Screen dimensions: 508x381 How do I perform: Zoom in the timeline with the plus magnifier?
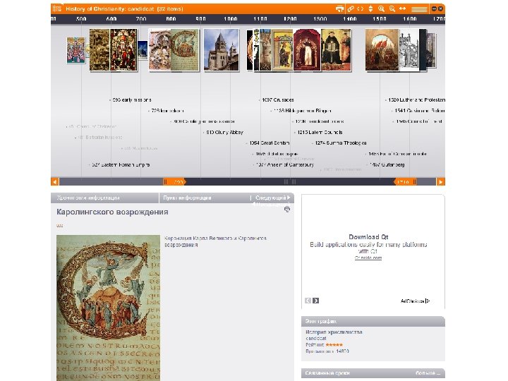coord(381,8)
